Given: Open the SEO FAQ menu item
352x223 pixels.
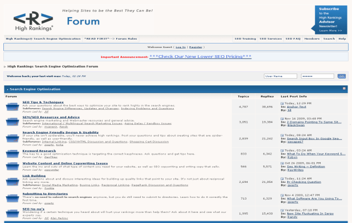Looking at the screenshot, I should [x=293, y=38].
